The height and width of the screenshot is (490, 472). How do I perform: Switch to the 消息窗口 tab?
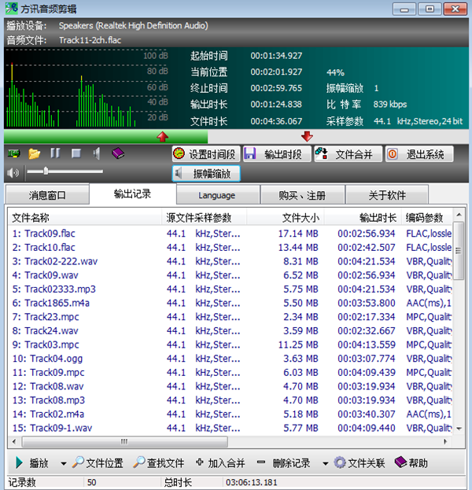pyautogui.click(x=47, y=195)
